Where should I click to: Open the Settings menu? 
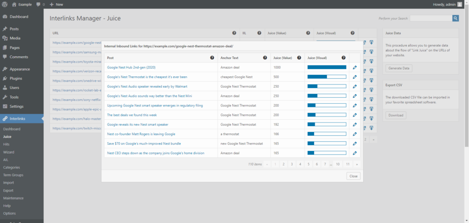(16, 106)
